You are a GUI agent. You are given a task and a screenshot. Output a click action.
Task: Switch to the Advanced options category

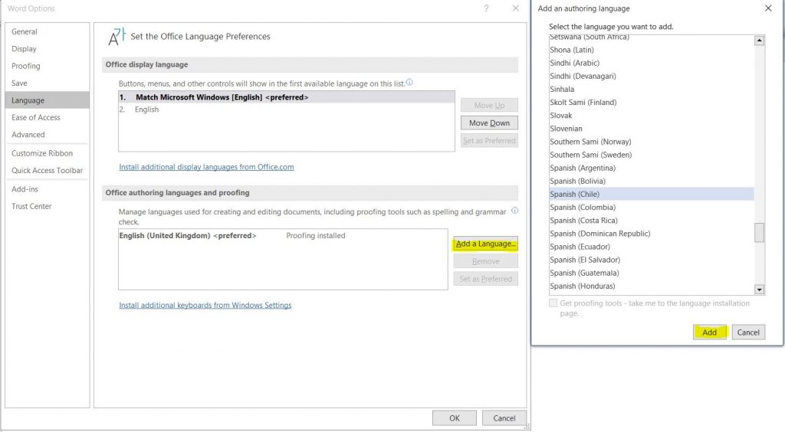click(x=28, y=135)
